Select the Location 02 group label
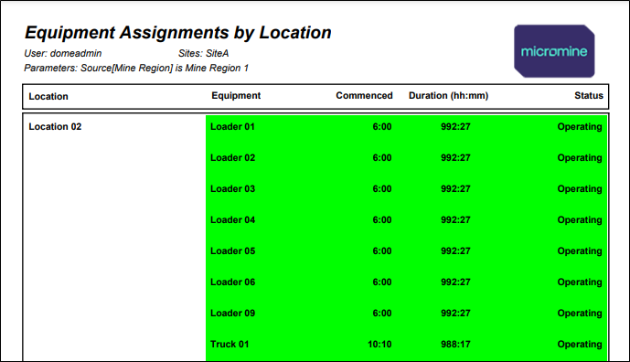The image size is (630, 362). pos(55,126)
